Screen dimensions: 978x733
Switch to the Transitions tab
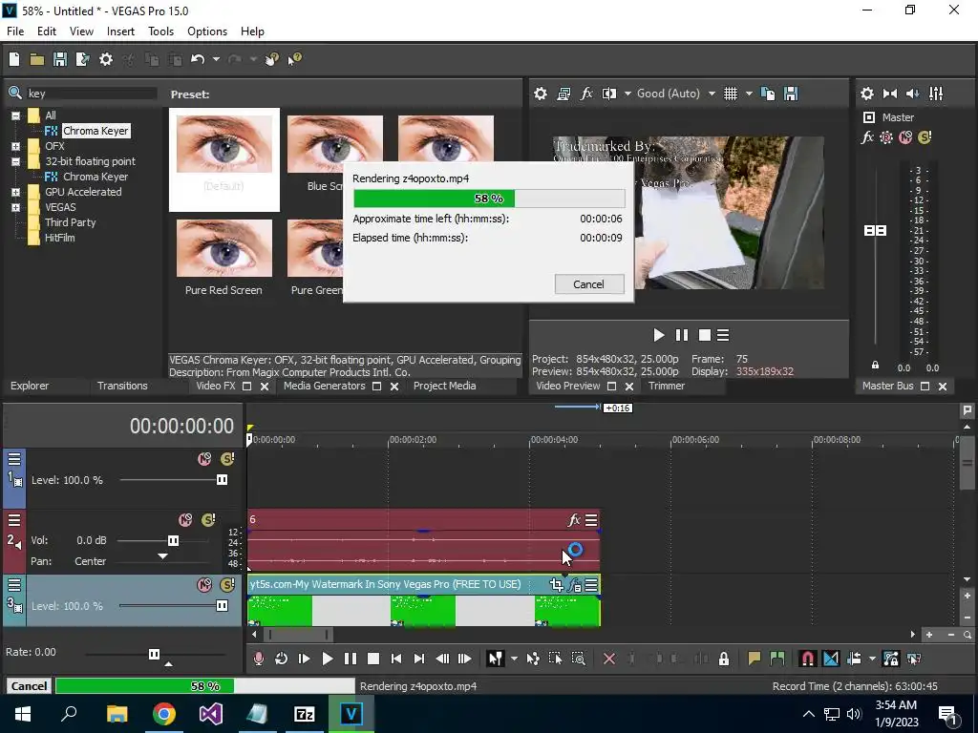coord(122,386)
